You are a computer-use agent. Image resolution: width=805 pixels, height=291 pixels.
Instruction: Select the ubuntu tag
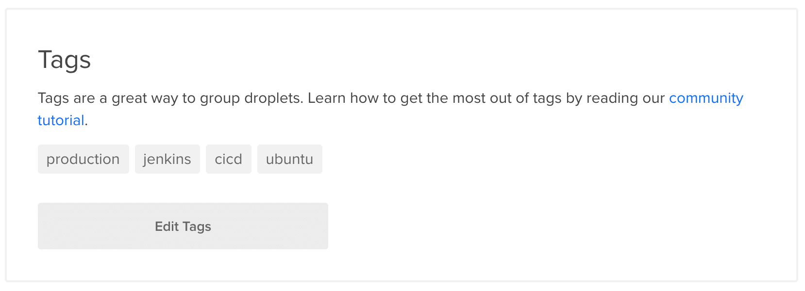pos(289,159)
